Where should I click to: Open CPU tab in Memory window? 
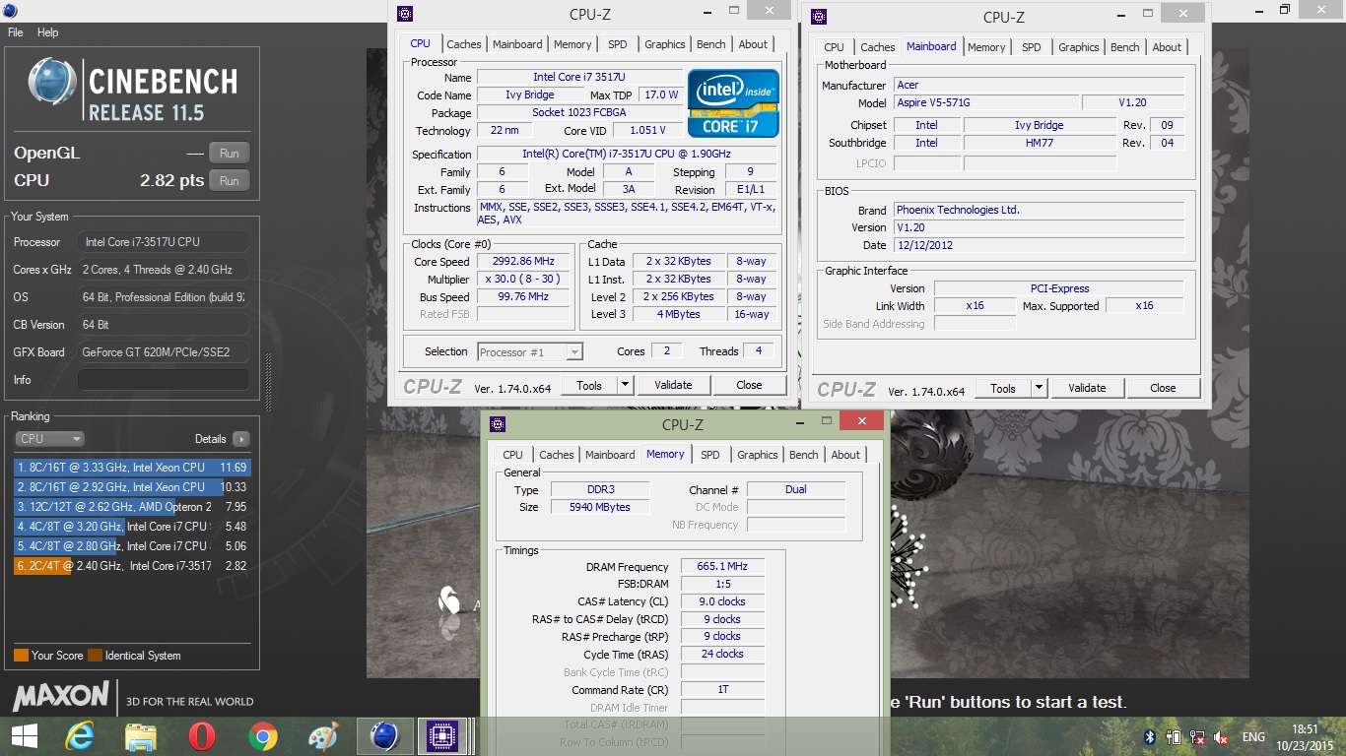point(512,455)
